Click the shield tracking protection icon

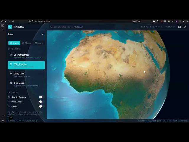click(30, 21)
